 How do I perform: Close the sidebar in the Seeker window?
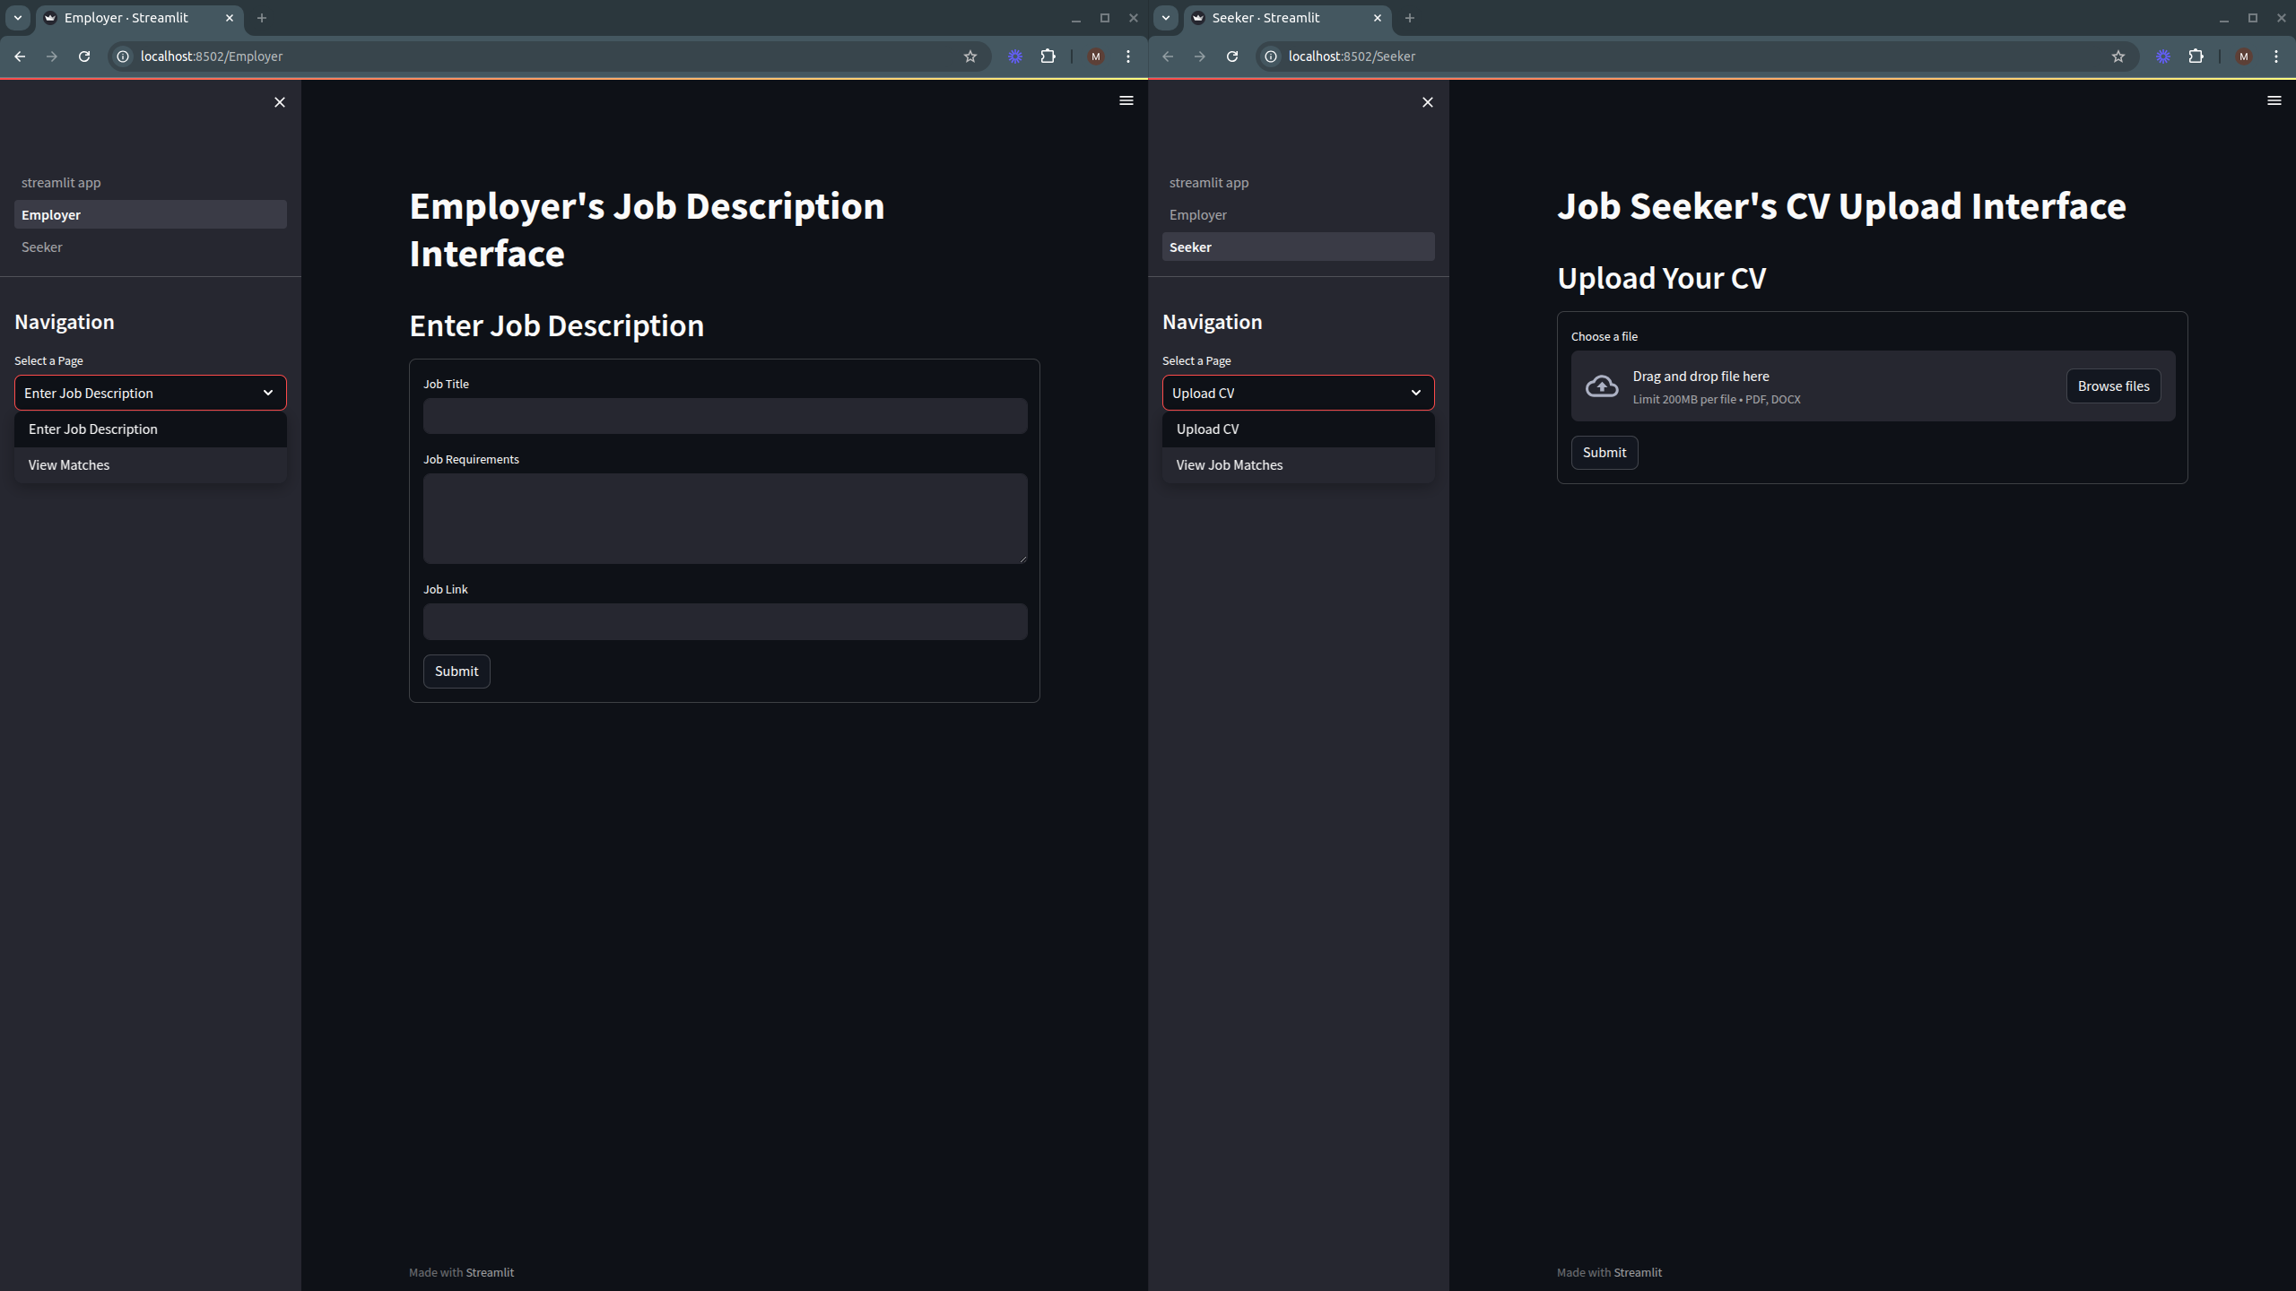(x=1428, y=102)
